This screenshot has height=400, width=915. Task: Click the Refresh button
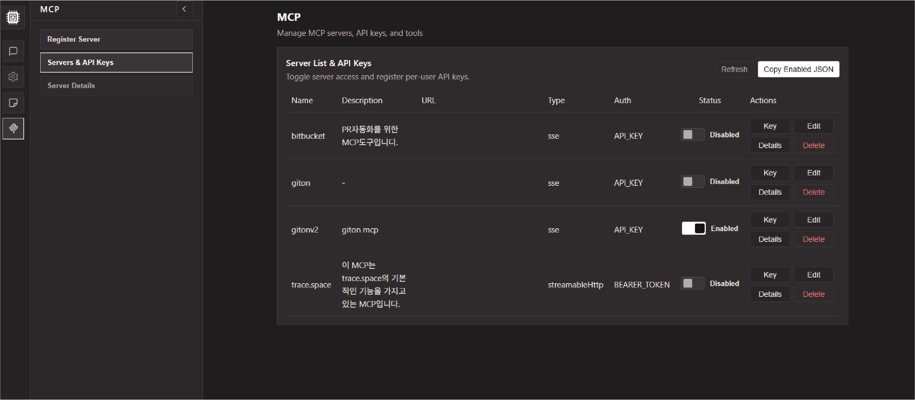tap(734, 69)
